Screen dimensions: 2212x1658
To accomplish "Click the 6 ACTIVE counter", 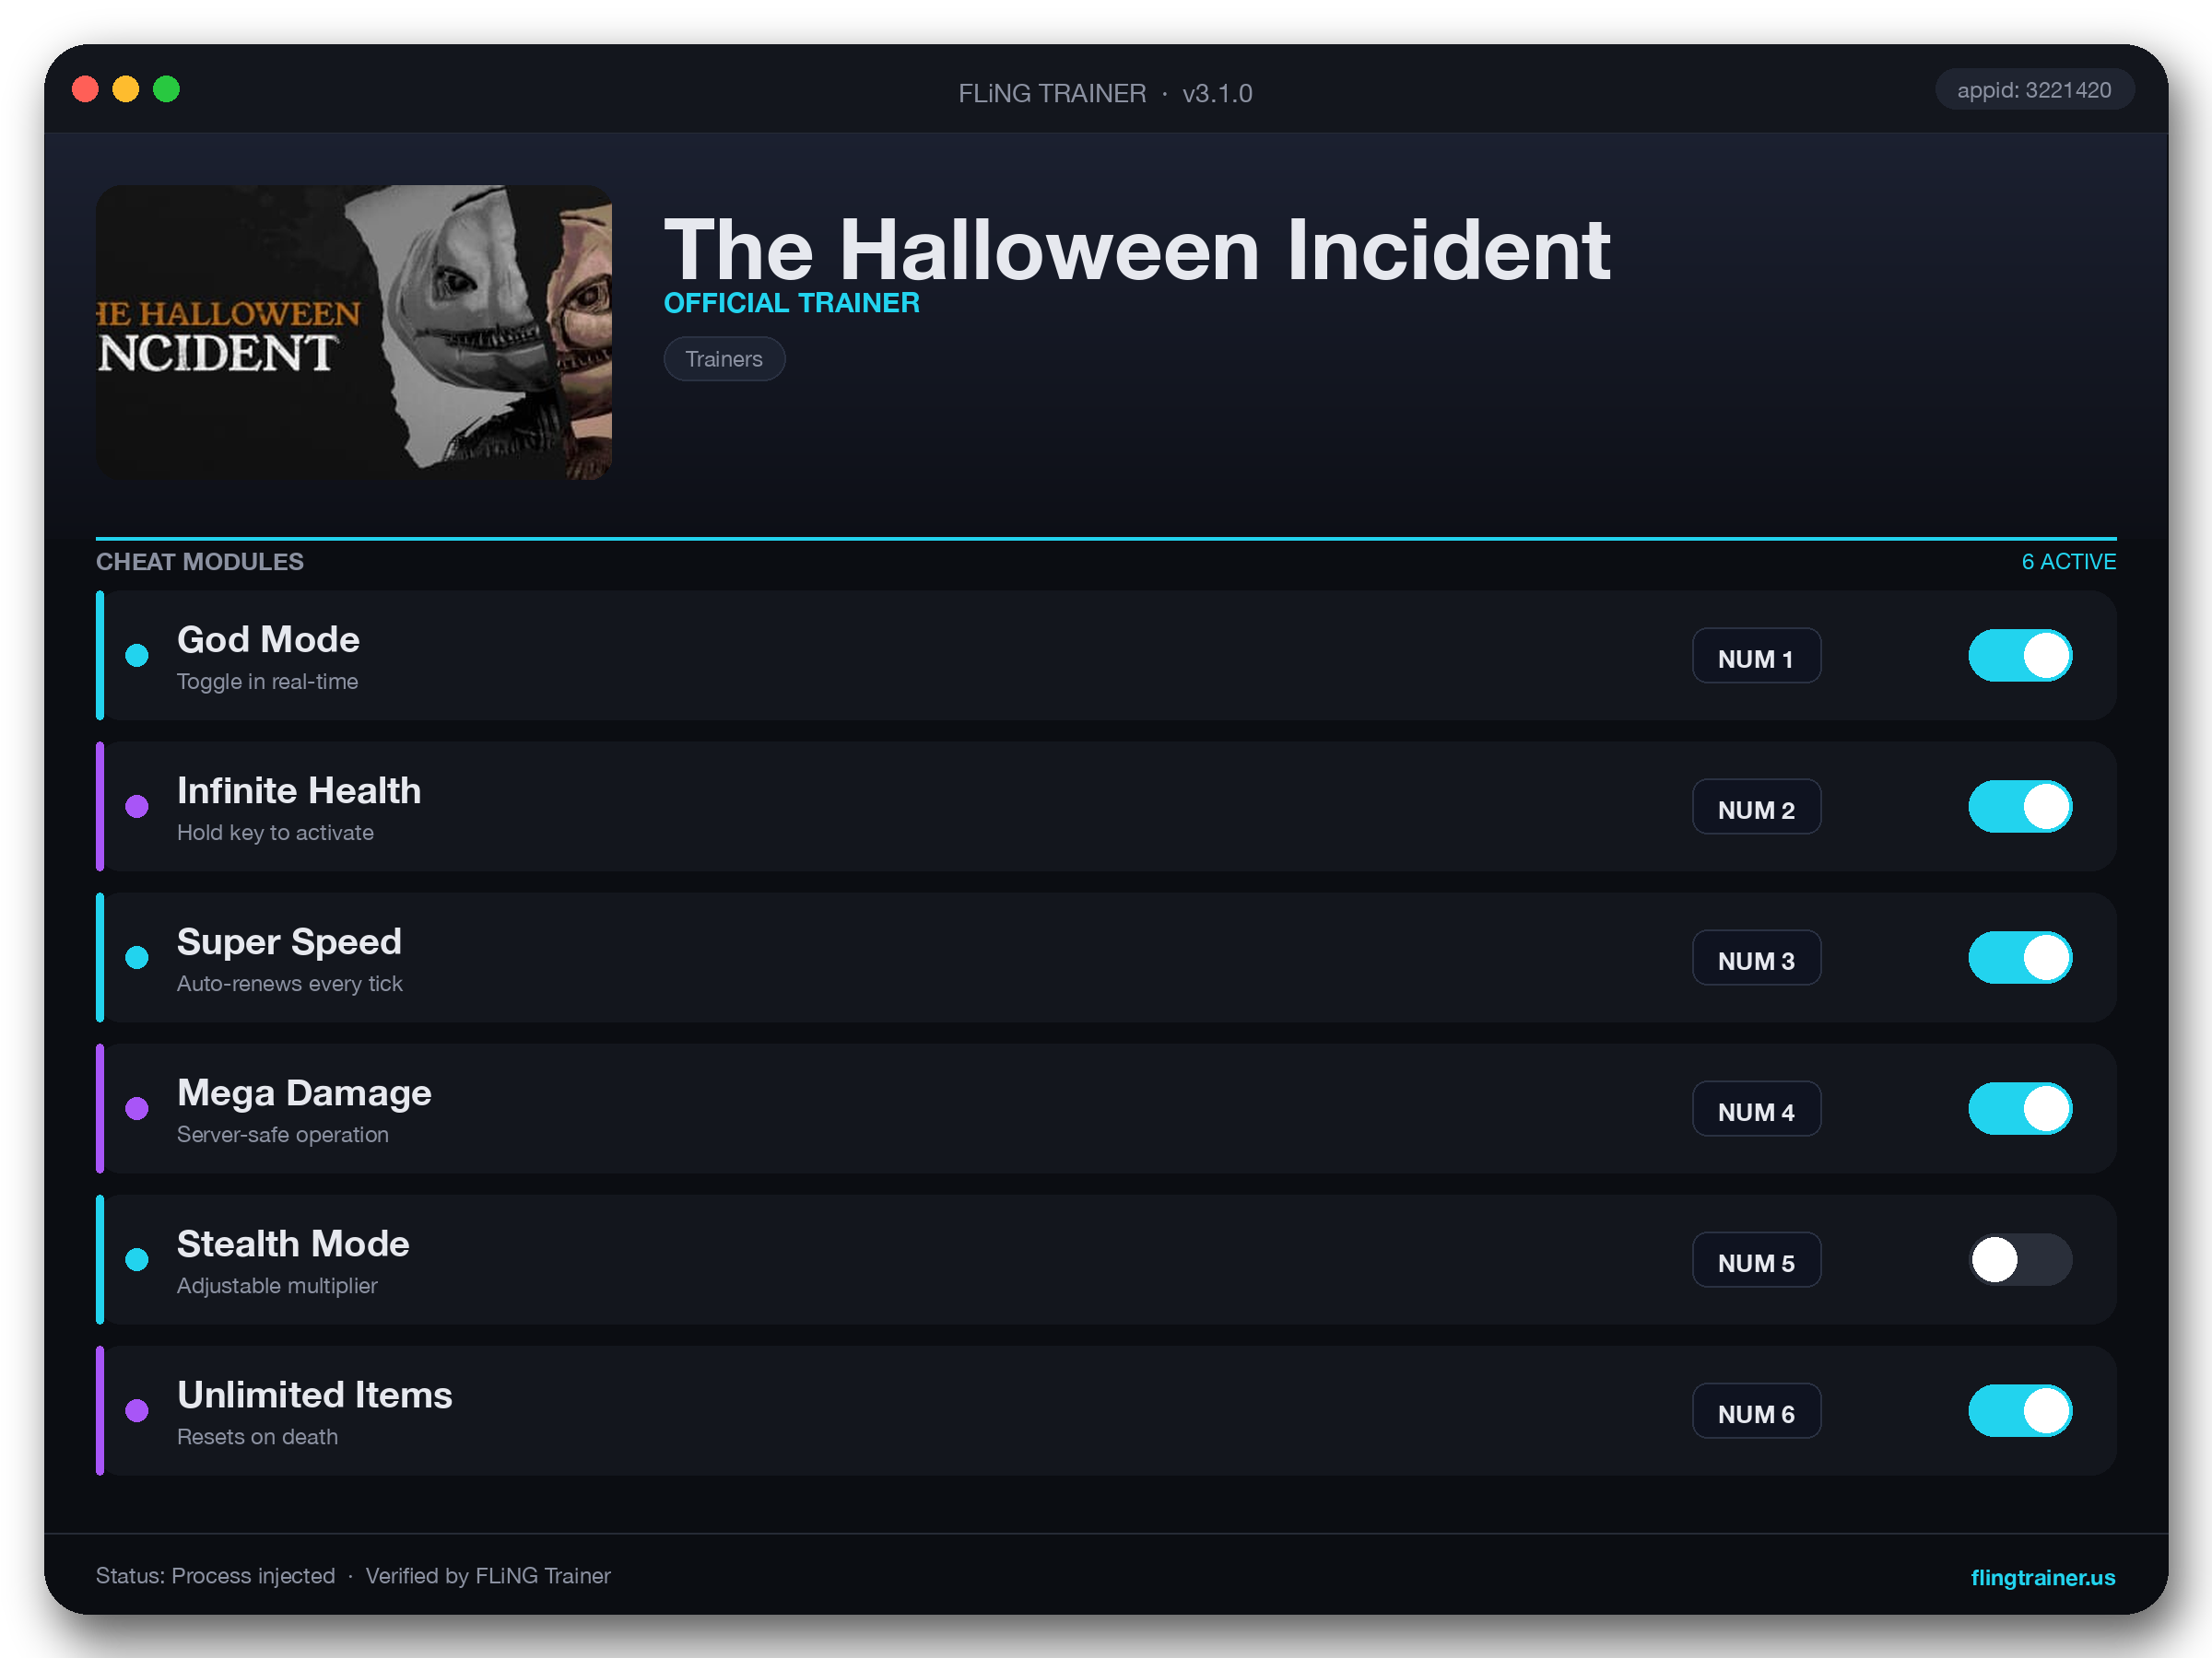I will (2068, 562).
